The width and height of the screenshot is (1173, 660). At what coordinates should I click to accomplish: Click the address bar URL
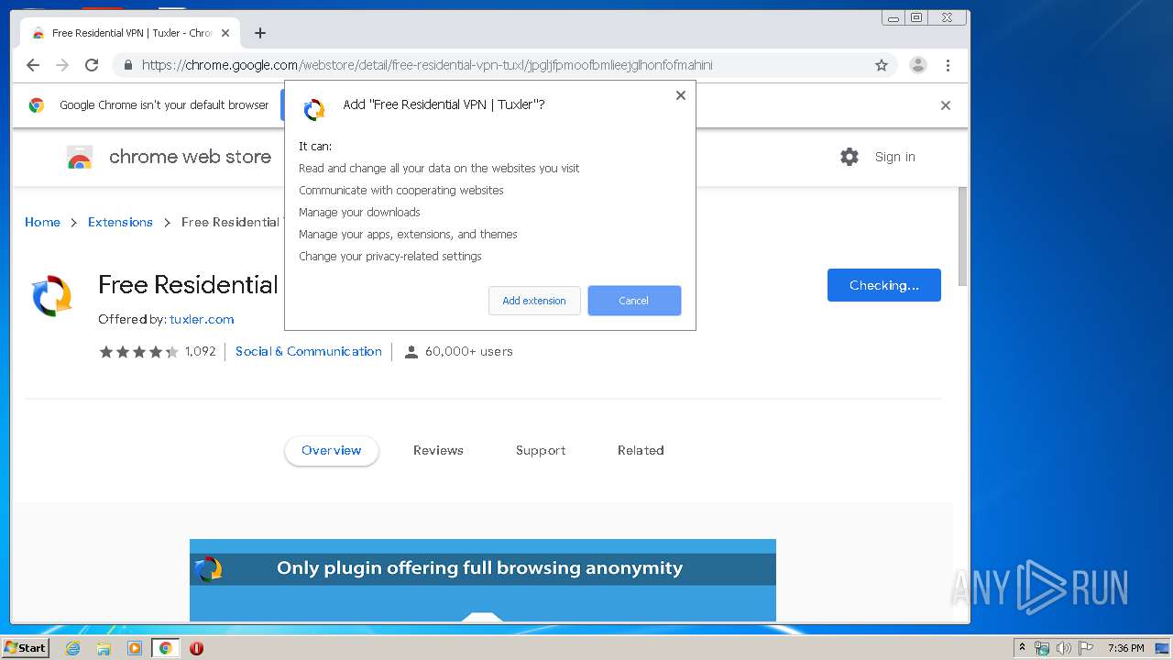pyautogui.click(x=427, y=65)
